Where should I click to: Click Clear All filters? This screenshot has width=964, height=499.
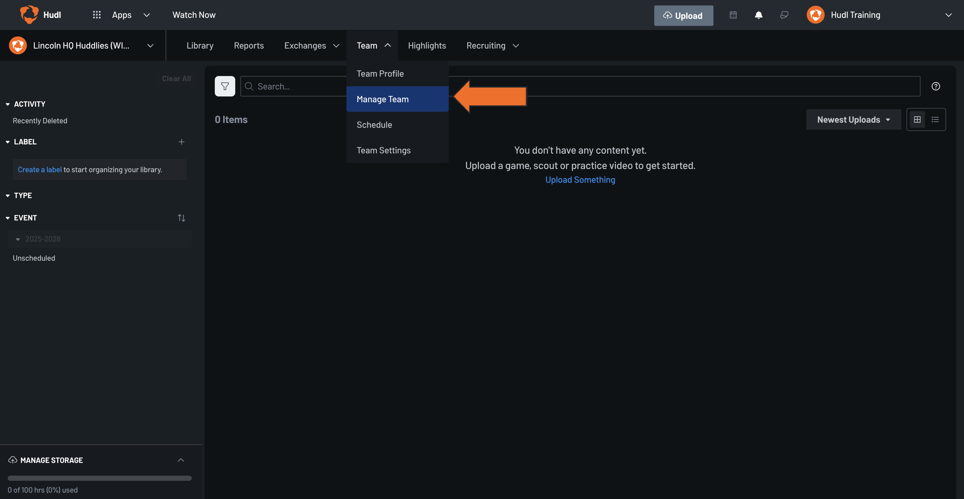[176, 78]
